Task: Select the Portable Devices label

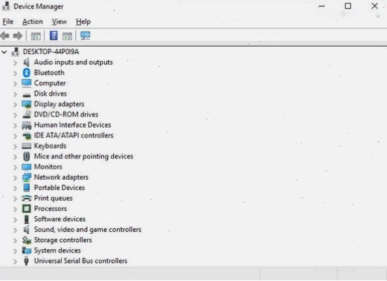Action: (59, 188)
